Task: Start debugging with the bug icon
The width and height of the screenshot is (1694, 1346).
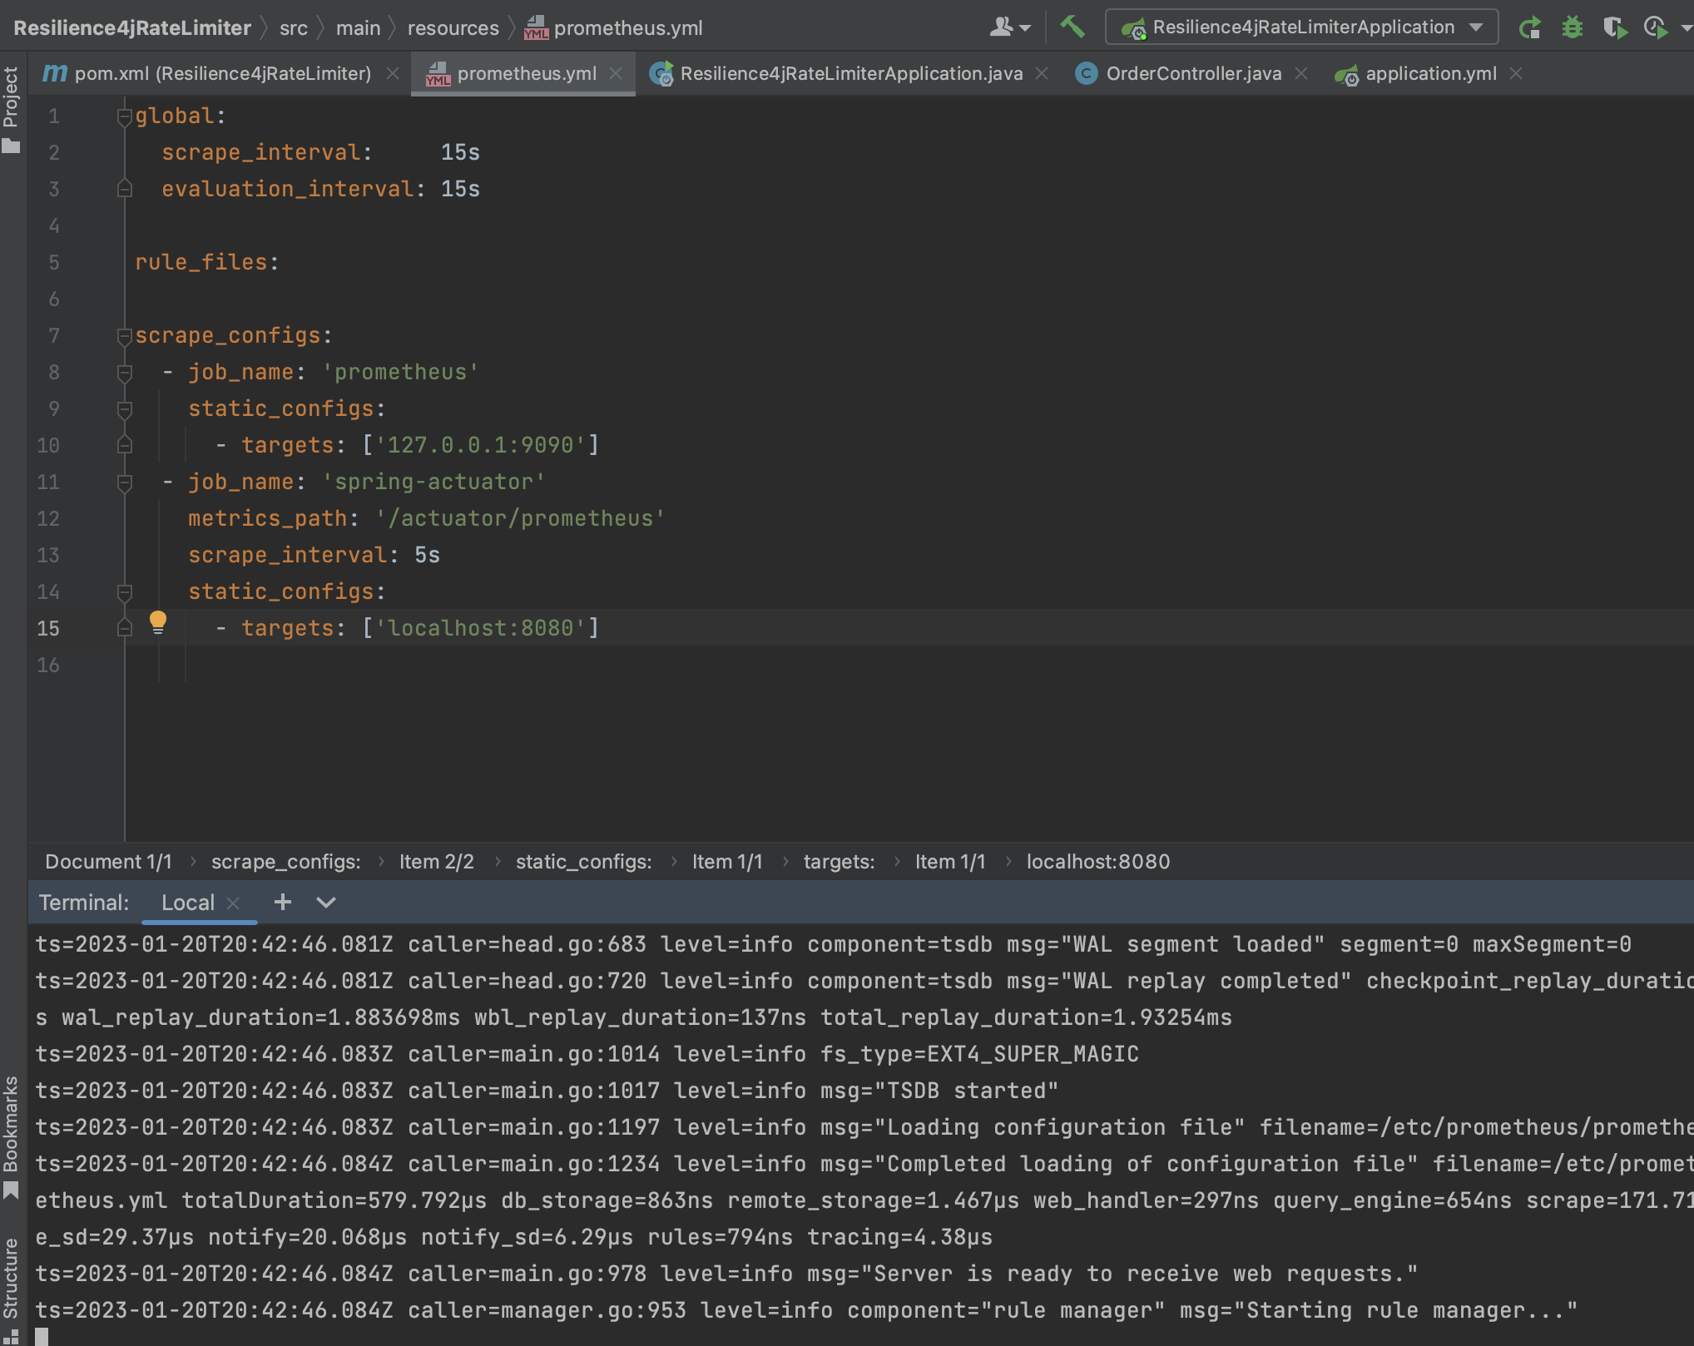Action: [x=1573, y=26]
